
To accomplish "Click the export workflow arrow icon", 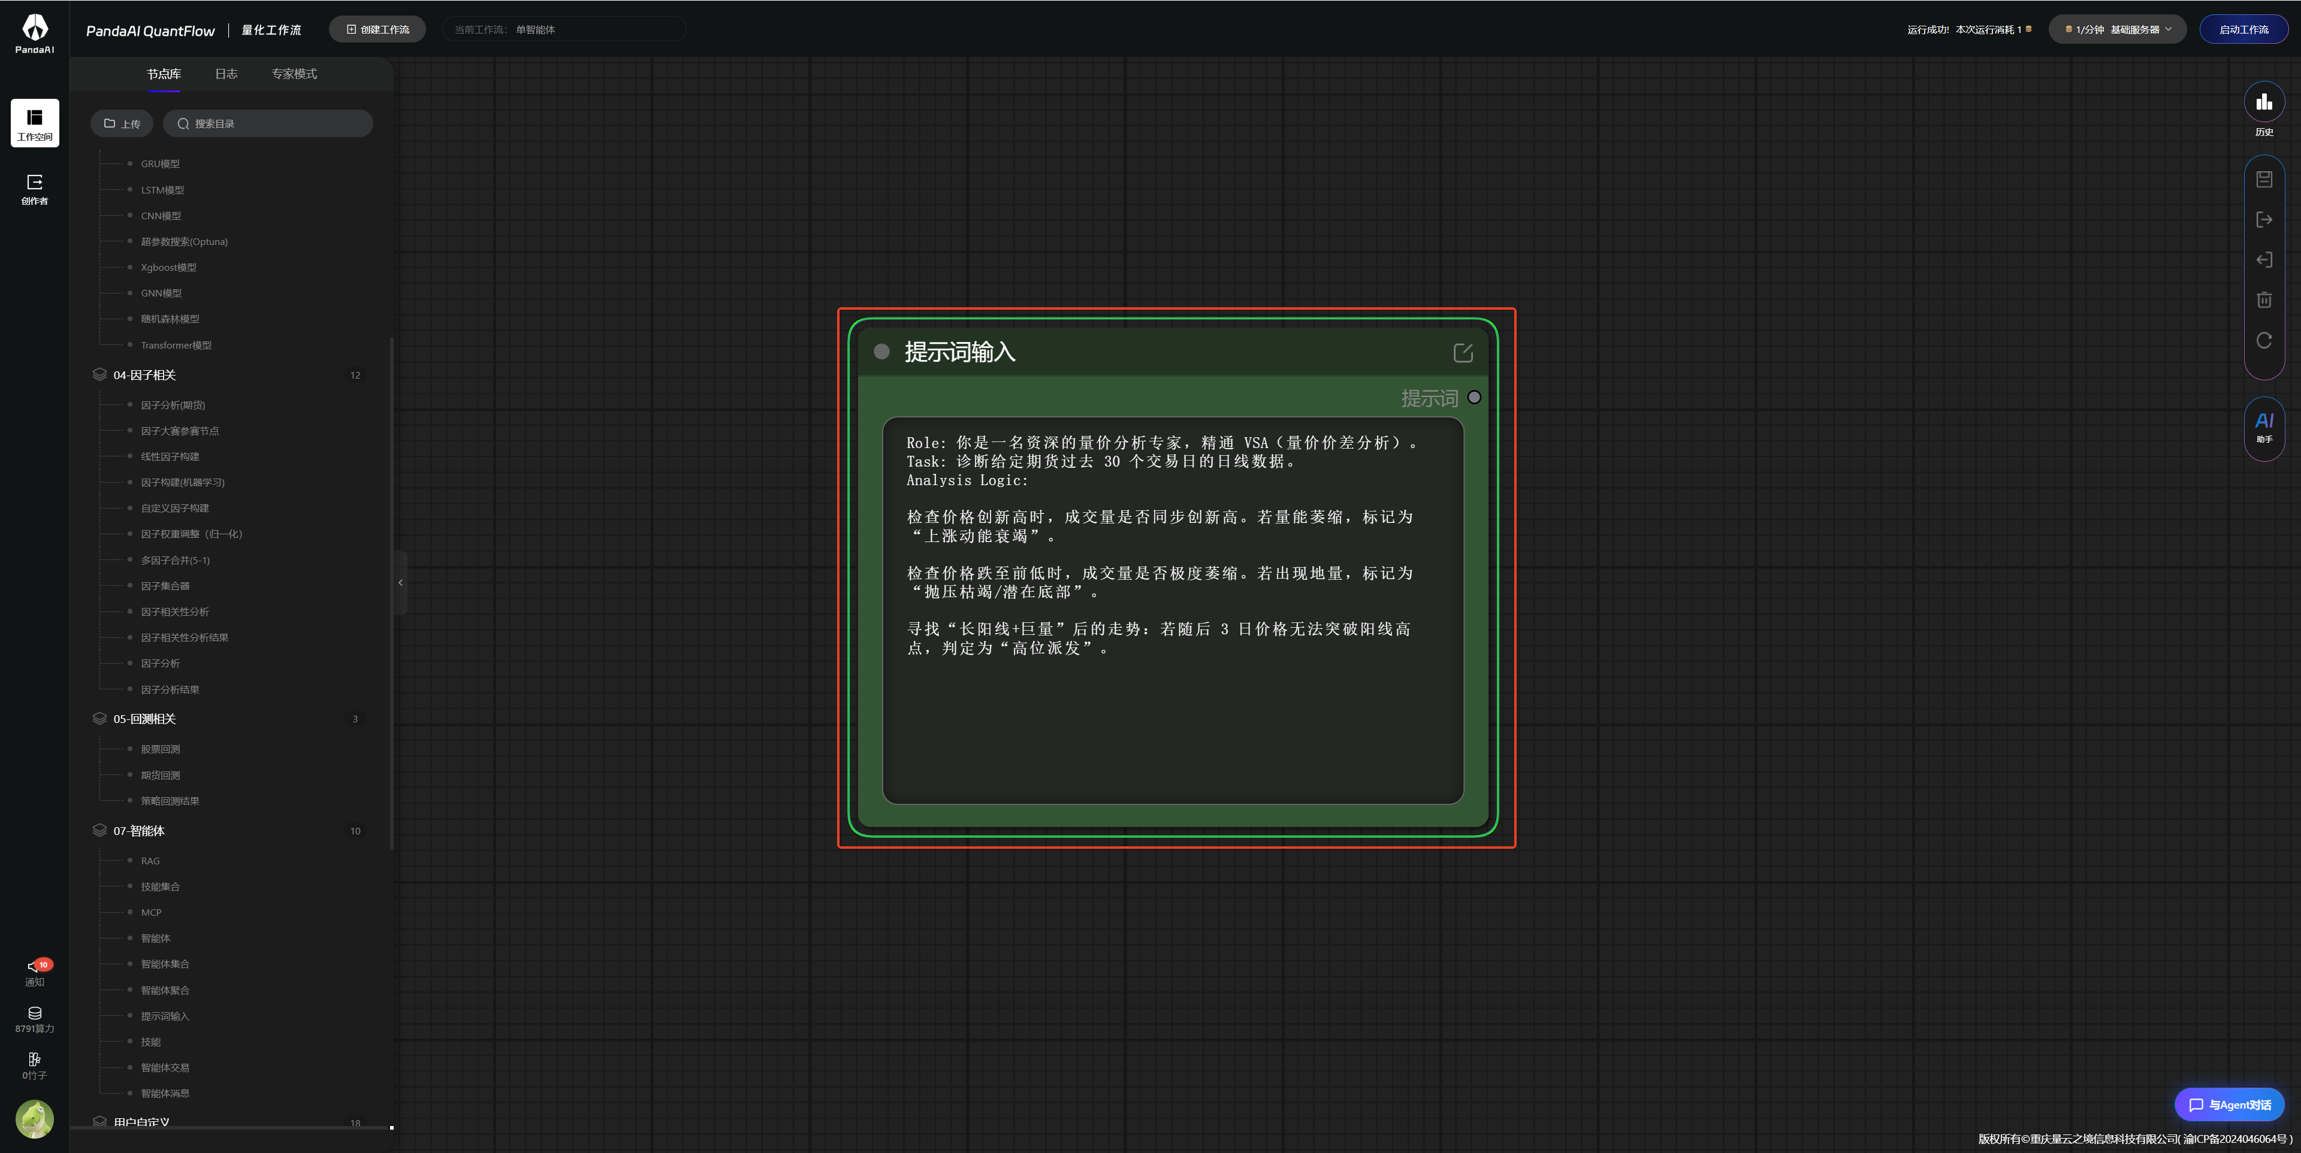I will click(x=2263, y=220).
